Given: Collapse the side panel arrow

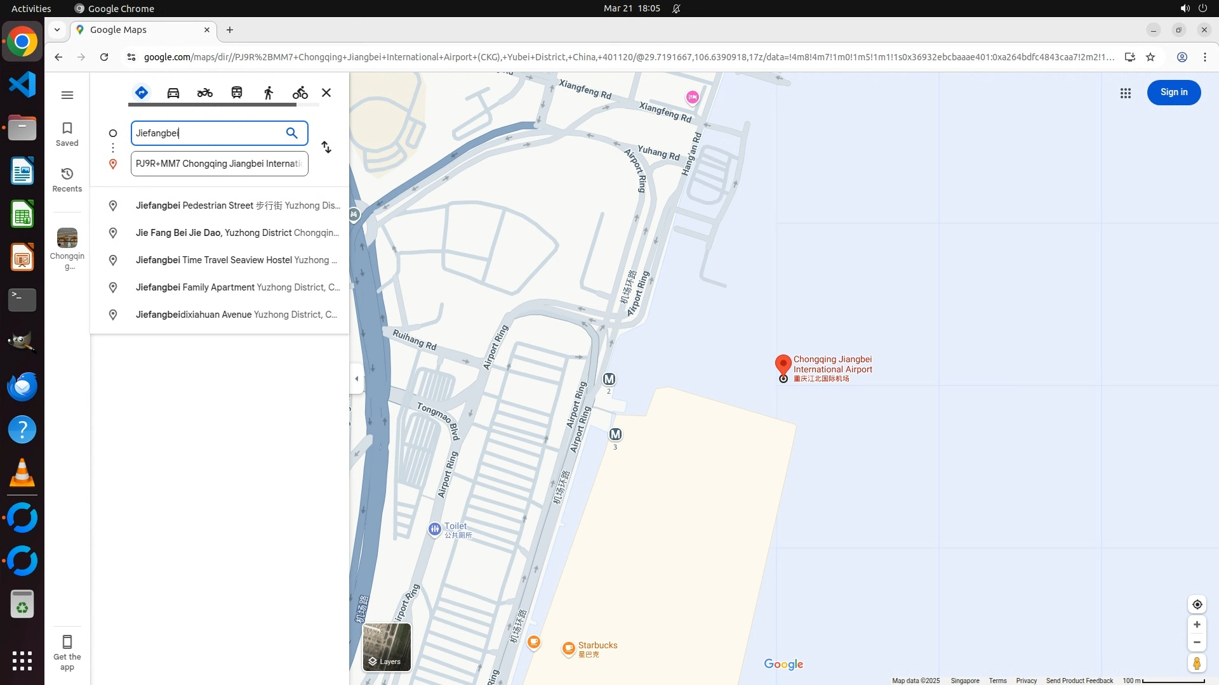Looking at the screenshot, I should point(357,379).
